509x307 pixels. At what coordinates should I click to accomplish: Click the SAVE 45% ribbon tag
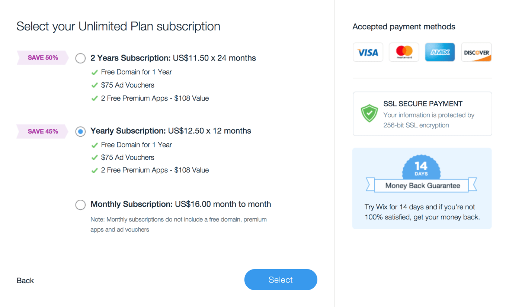tap(43, 131)
